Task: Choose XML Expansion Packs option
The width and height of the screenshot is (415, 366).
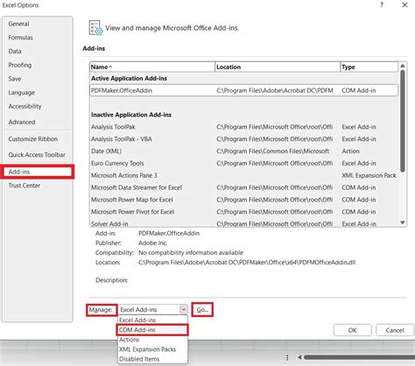Action: (152, 349)
